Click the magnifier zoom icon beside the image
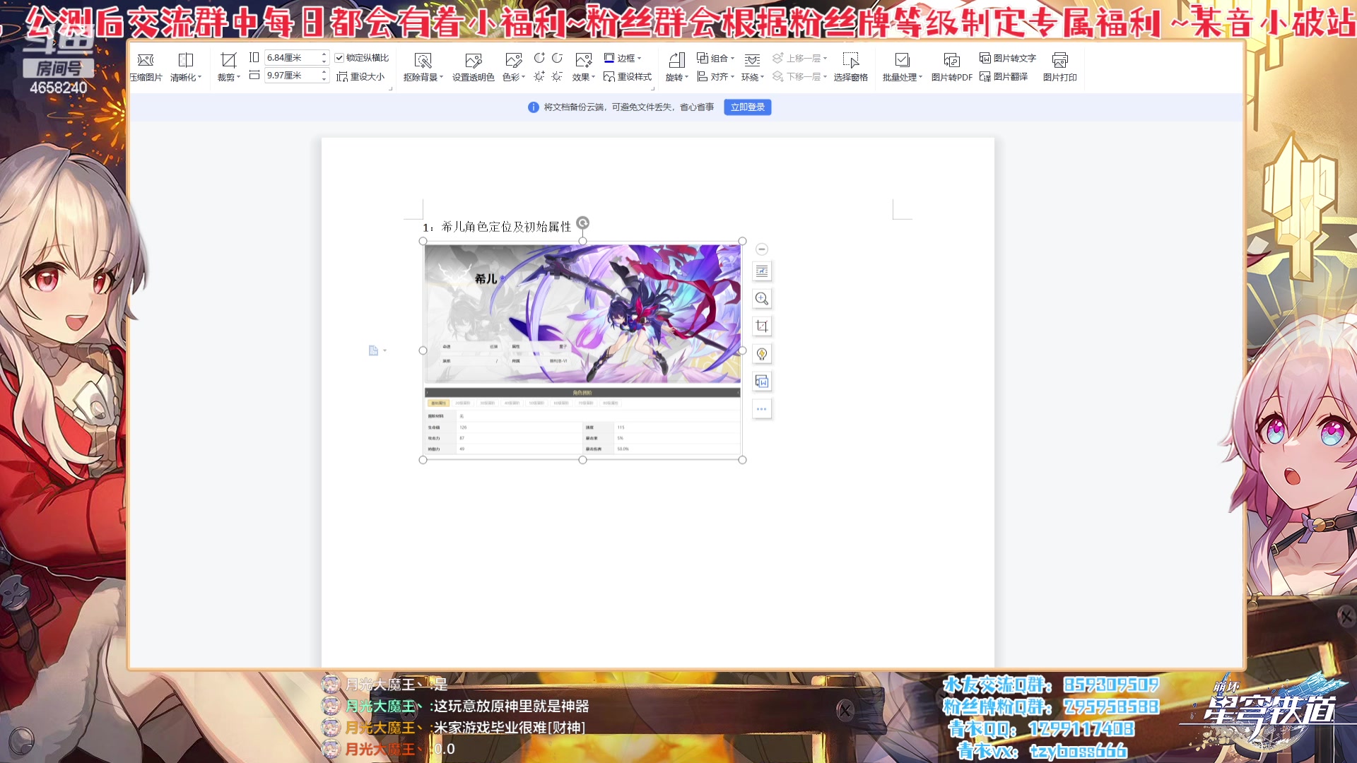Viewport: 1357px width, 763px height. (761, 299)
